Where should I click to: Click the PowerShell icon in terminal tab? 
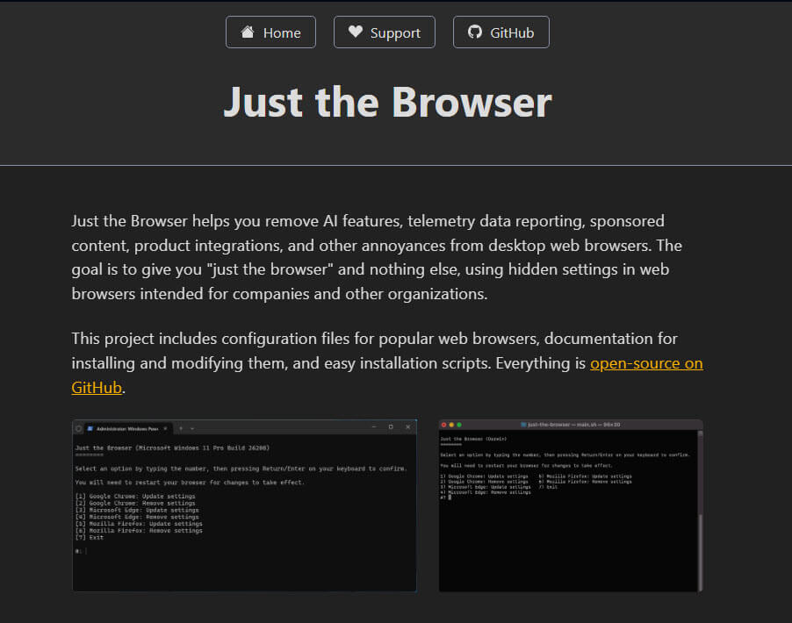click(x=90, y=428)
